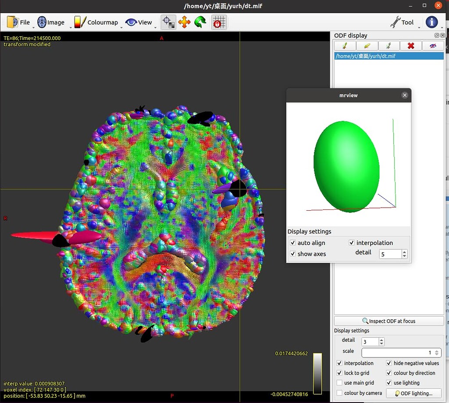The height and width of the screenshot is (403, 449).
Task: Open the 'ODF lighting...' dialog
Action: click(413, 393)
